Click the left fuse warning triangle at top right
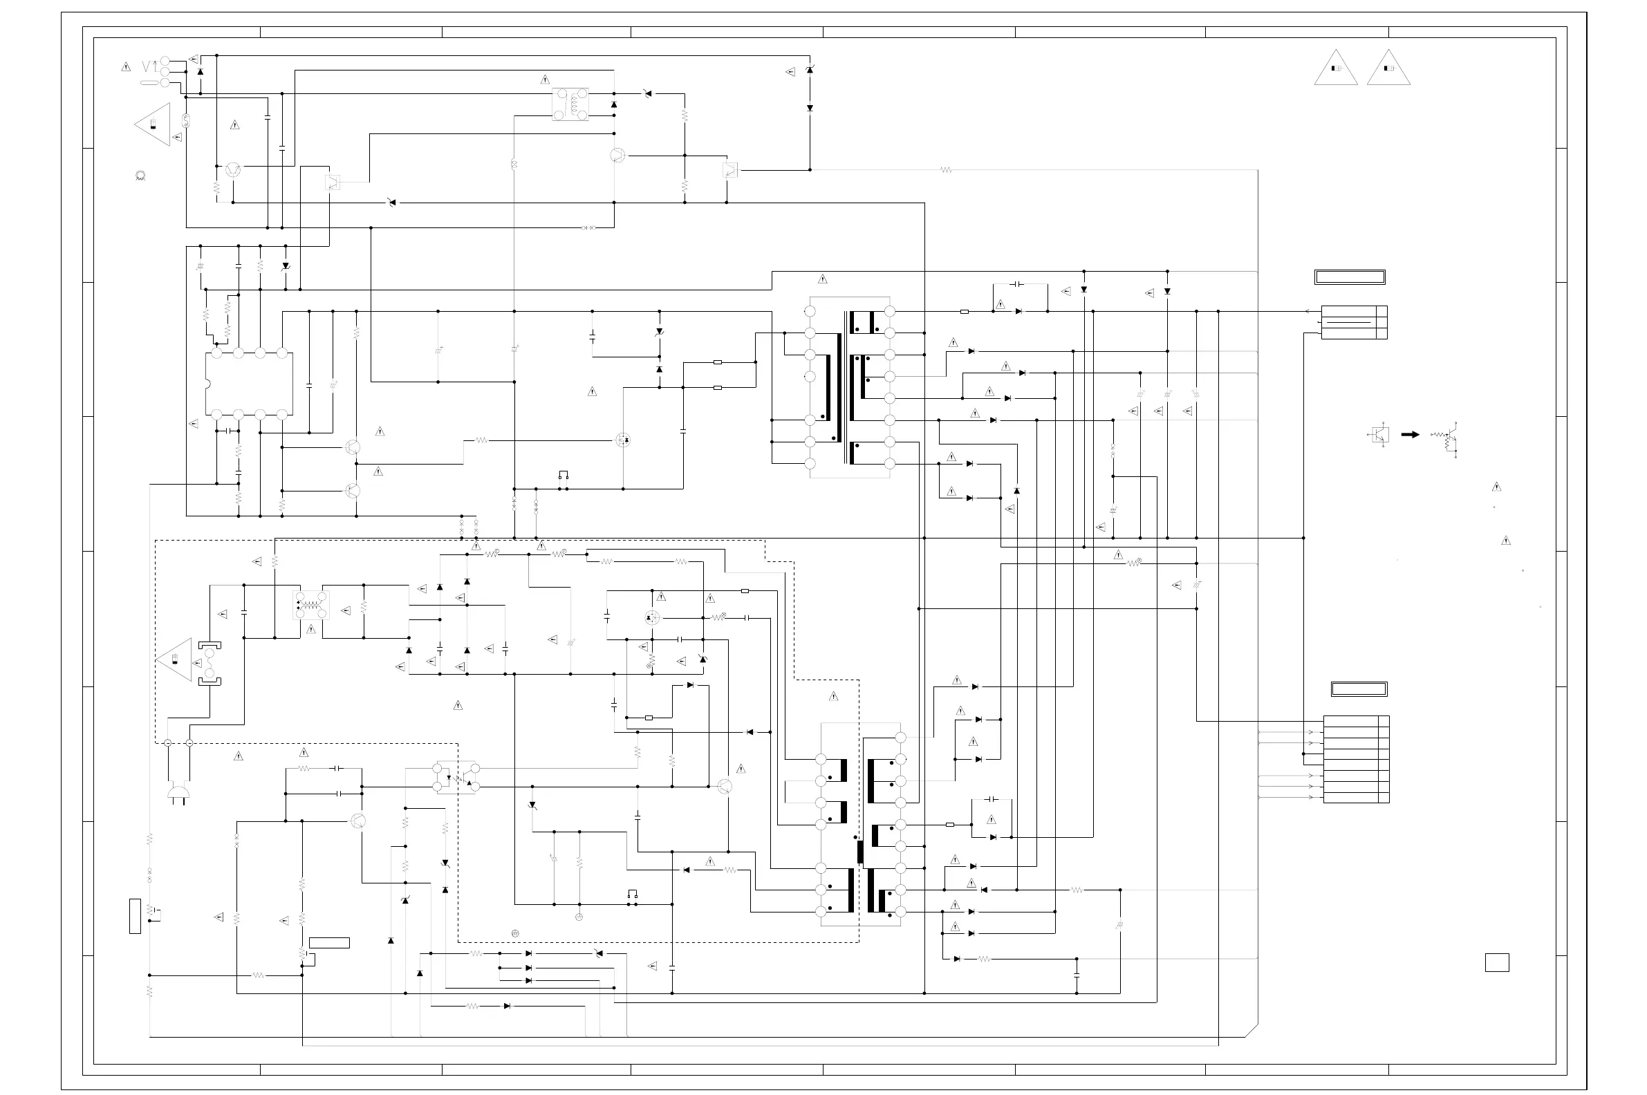1647x1095 pixels. pos(1335,67)
